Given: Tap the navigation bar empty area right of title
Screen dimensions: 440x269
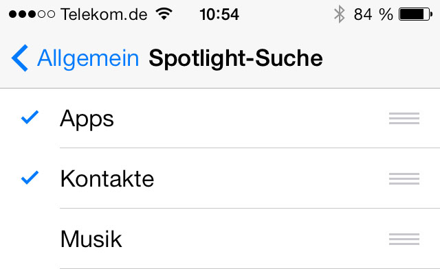Looking at the screenshot, I should tap(380, 58).
